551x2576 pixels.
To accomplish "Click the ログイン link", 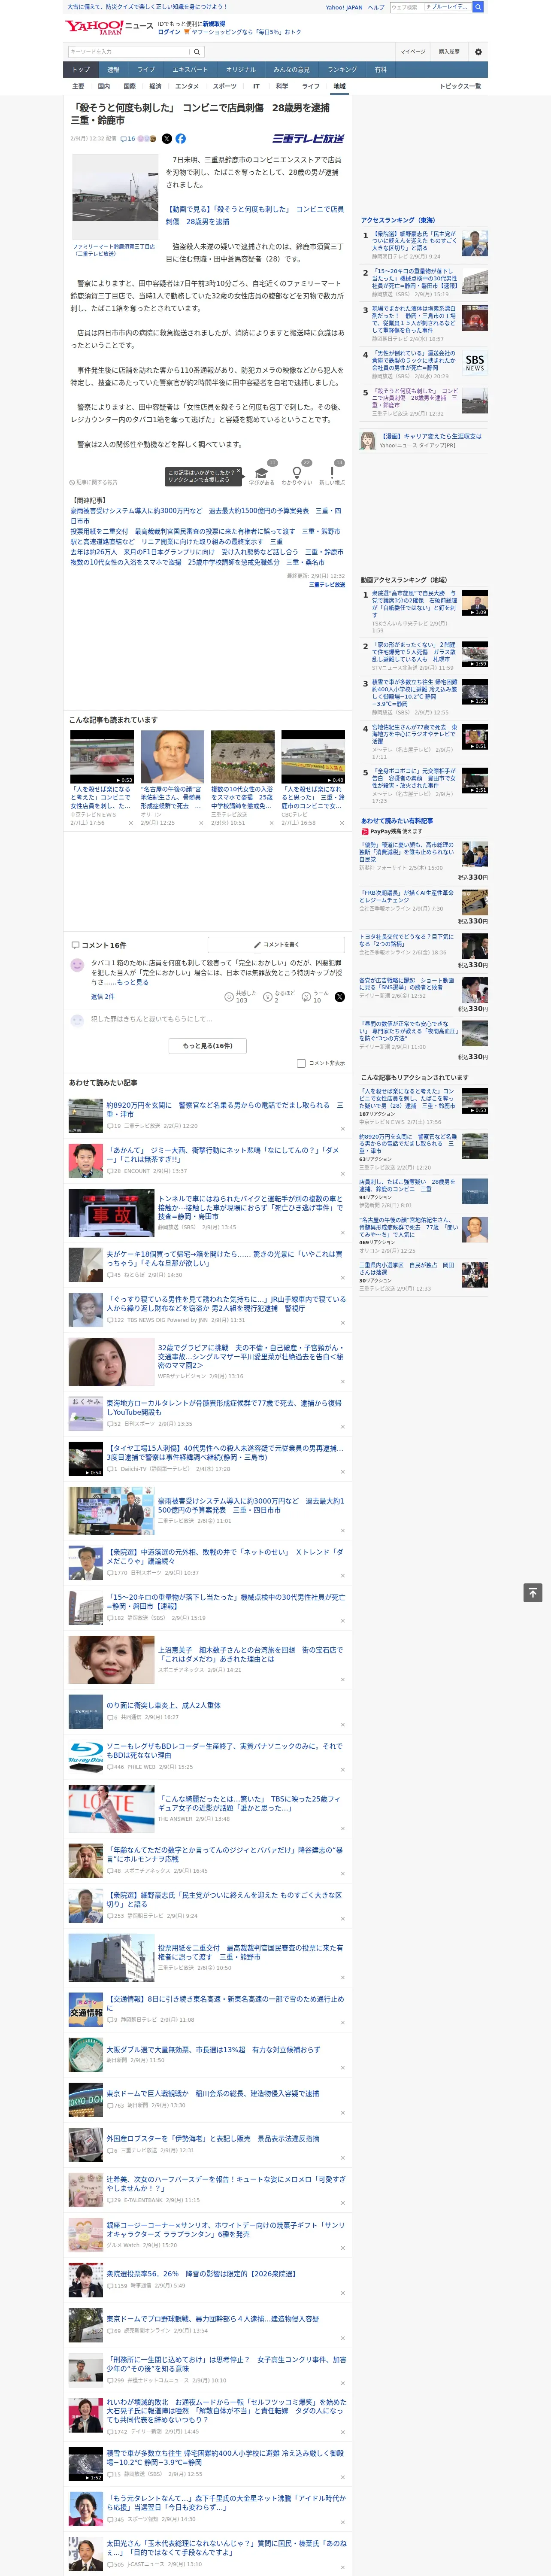I will tap(169, 32).
